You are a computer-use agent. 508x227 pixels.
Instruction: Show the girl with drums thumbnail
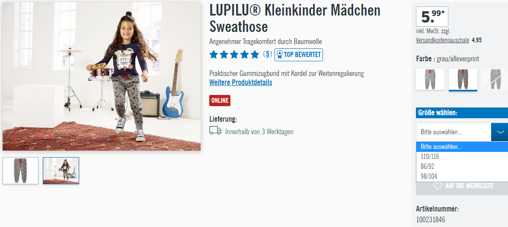(x=61, y=170)
